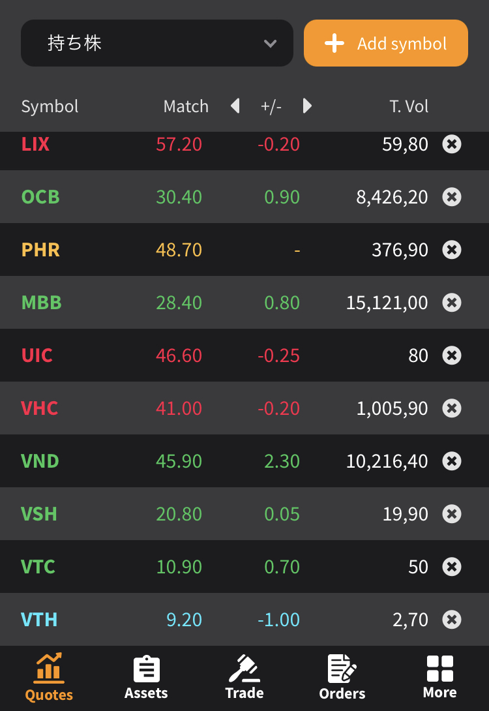Sort by the Symbol column header
The width and height of the screenshot is (489, 711).
pyautogui.click(x=50, y=106)
